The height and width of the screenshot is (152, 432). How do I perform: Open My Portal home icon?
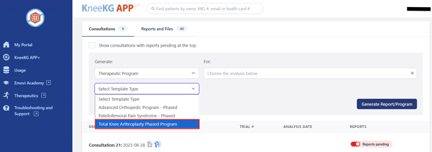pyautogui.click(x=6, y=45)
